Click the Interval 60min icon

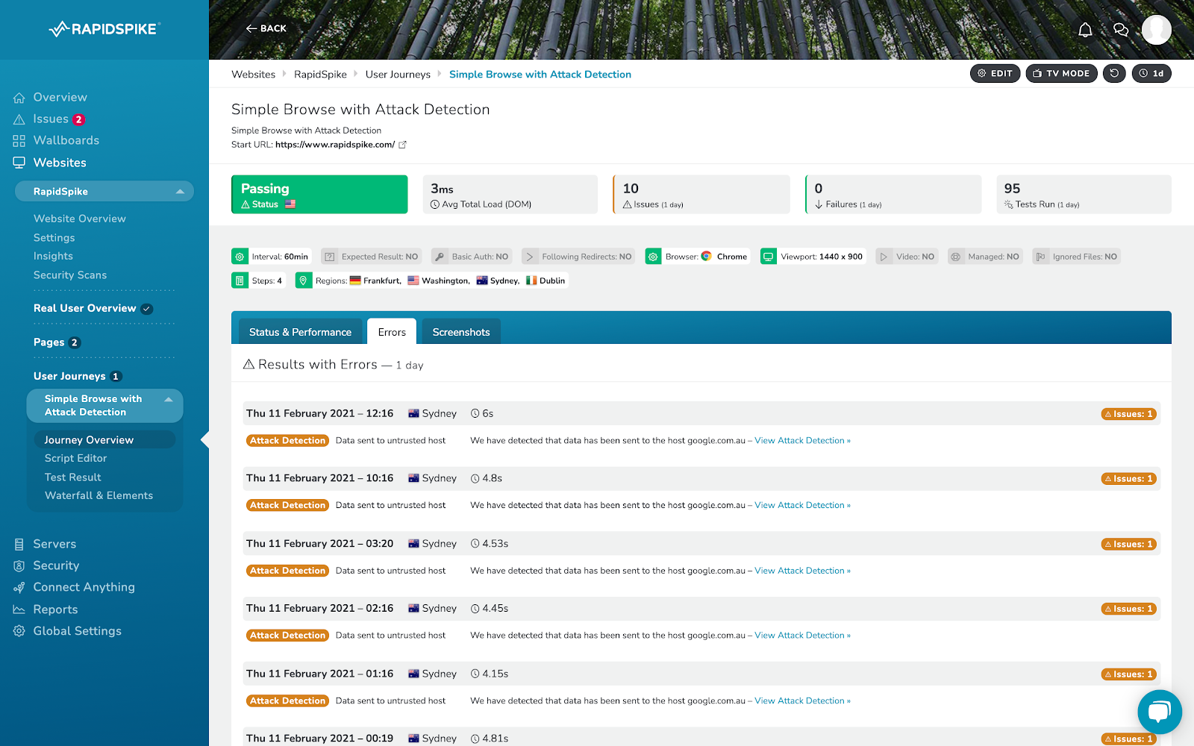[x=240, y=257]
